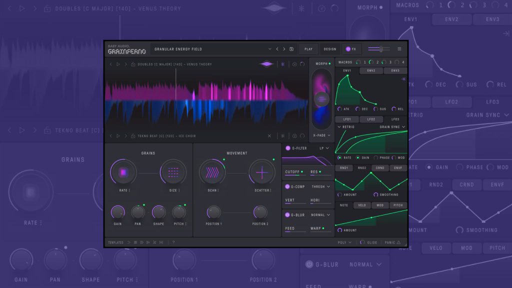Click the save preset disk icon
The width and height of the screenshot is (512, 288).
(x=292, y=48)
